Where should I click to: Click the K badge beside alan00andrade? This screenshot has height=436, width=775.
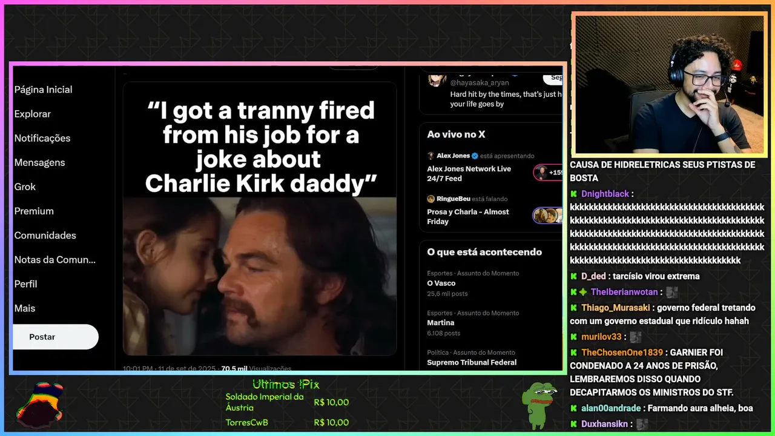coord(573,408)
